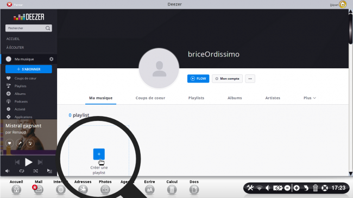Click the Mistral gagnant track title
The image size is (353, 198).
coord(23,126)
